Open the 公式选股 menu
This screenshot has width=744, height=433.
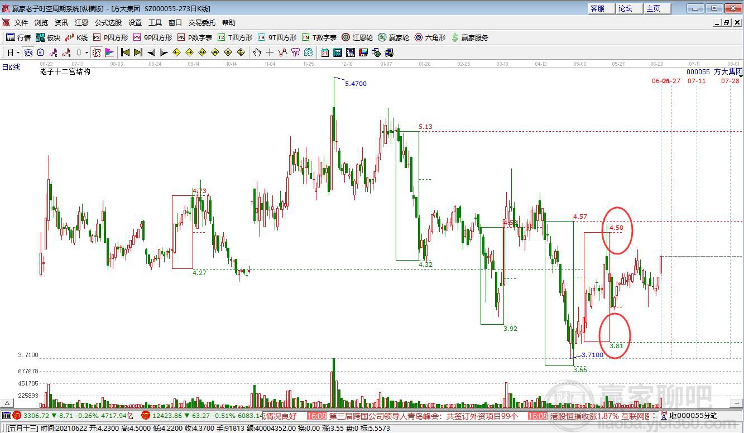pyautogui.click(x=108, y=23)
